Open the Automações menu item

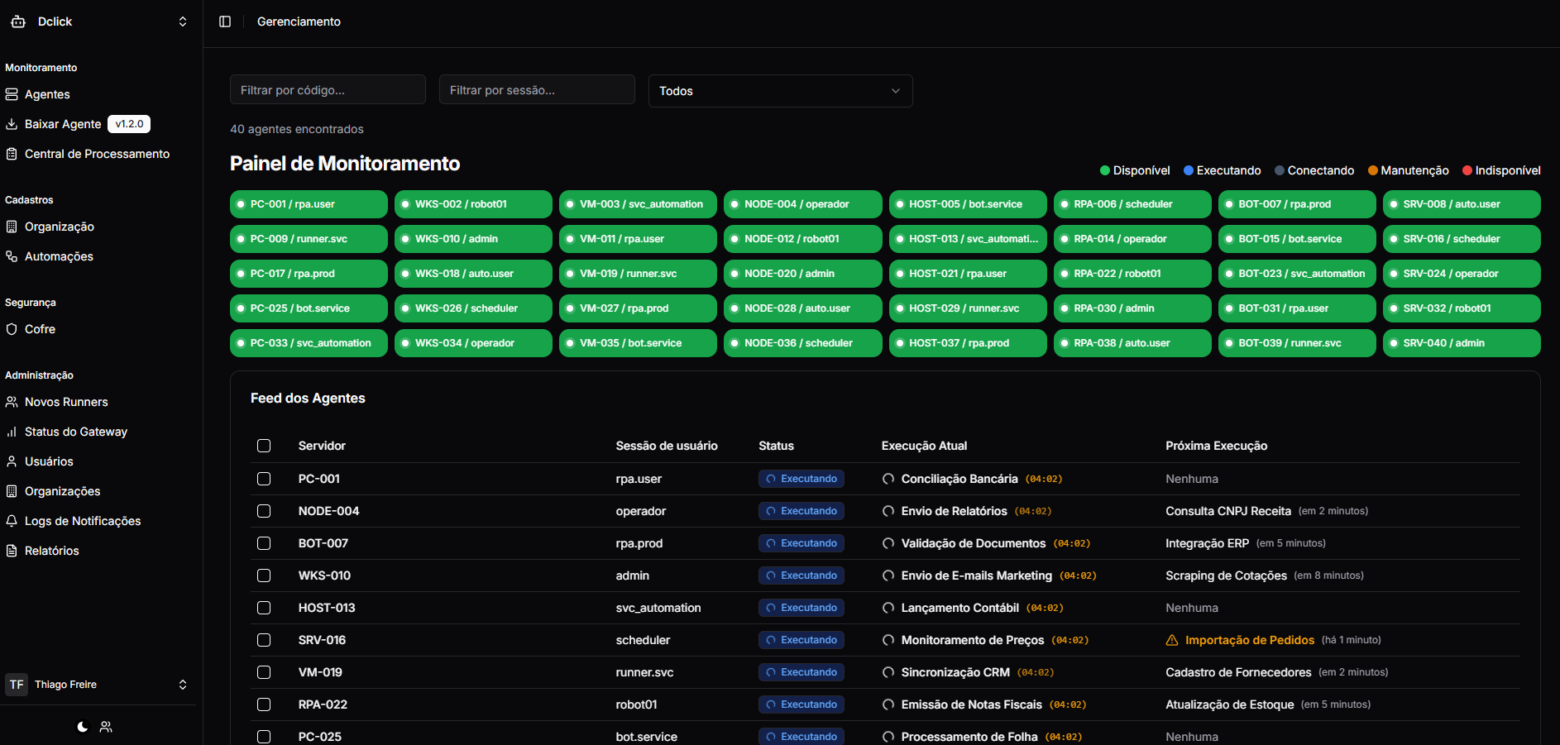tap(59, 256)
